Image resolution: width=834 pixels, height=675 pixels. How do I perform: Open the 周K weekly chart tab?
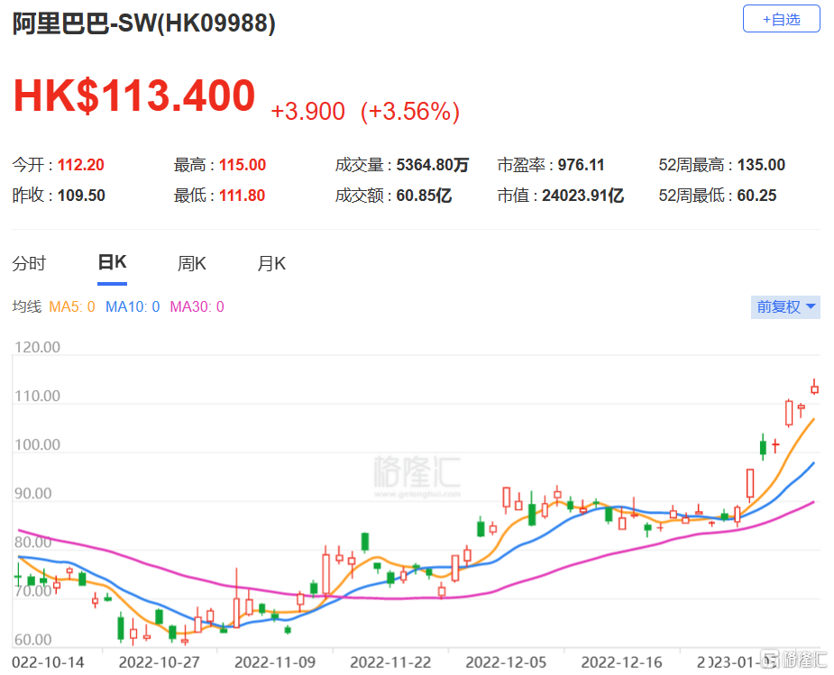[191, 264]
